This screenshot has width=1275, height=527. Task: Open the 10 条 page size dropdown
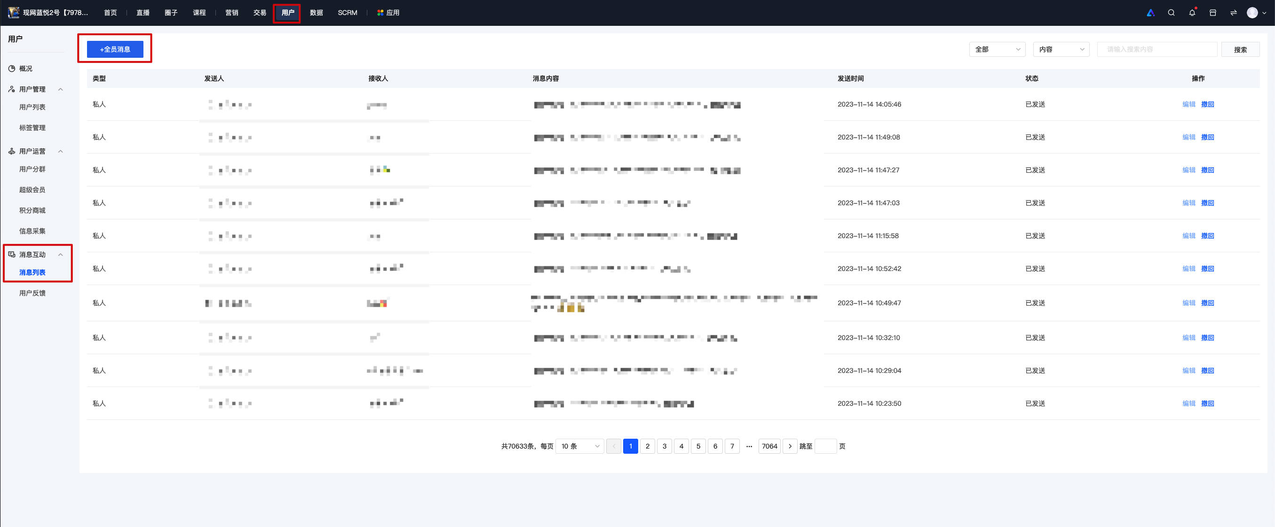click(579, 446)
